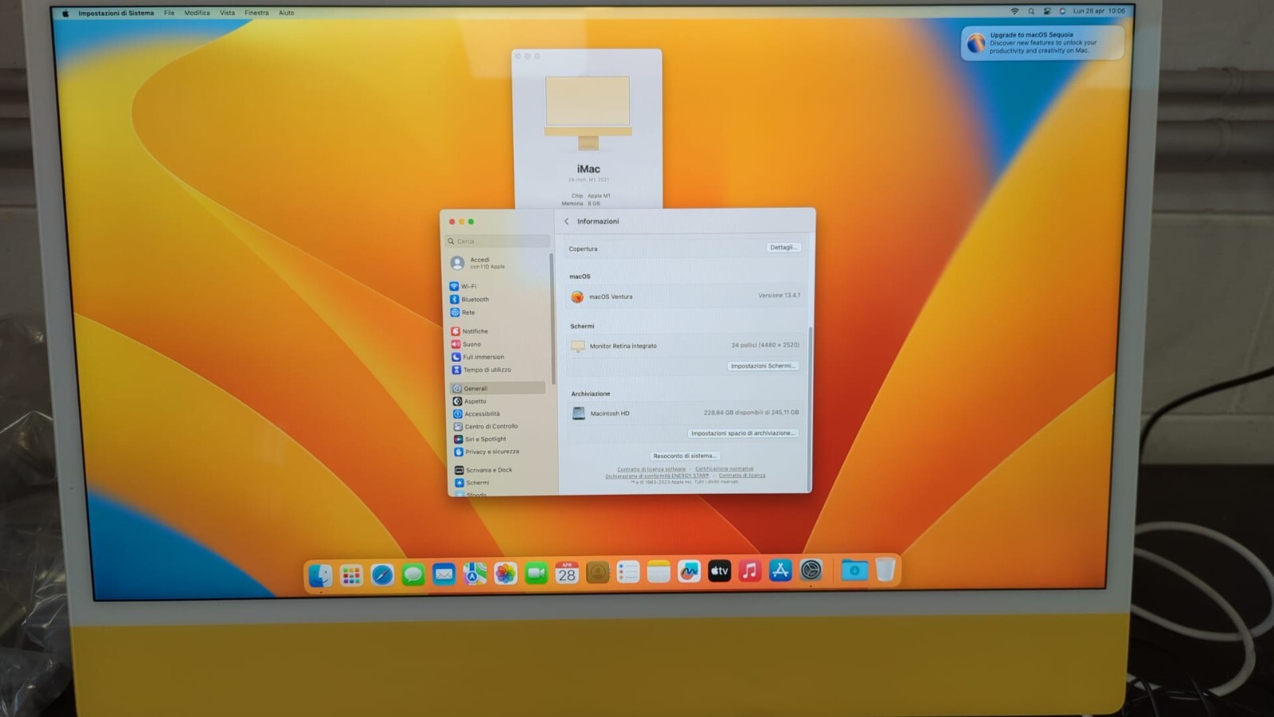Viewport: 1274px width, 717px height.
Task: Open the Certificazione normativa link
Action: [x=724, y=468]
